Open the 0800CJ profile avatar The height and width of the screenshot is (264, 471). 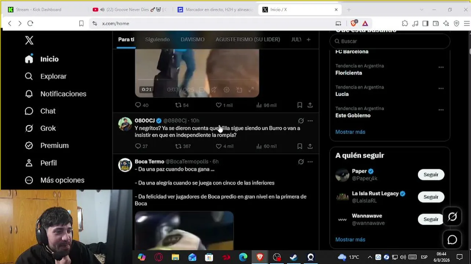click(x=125, y=124)
